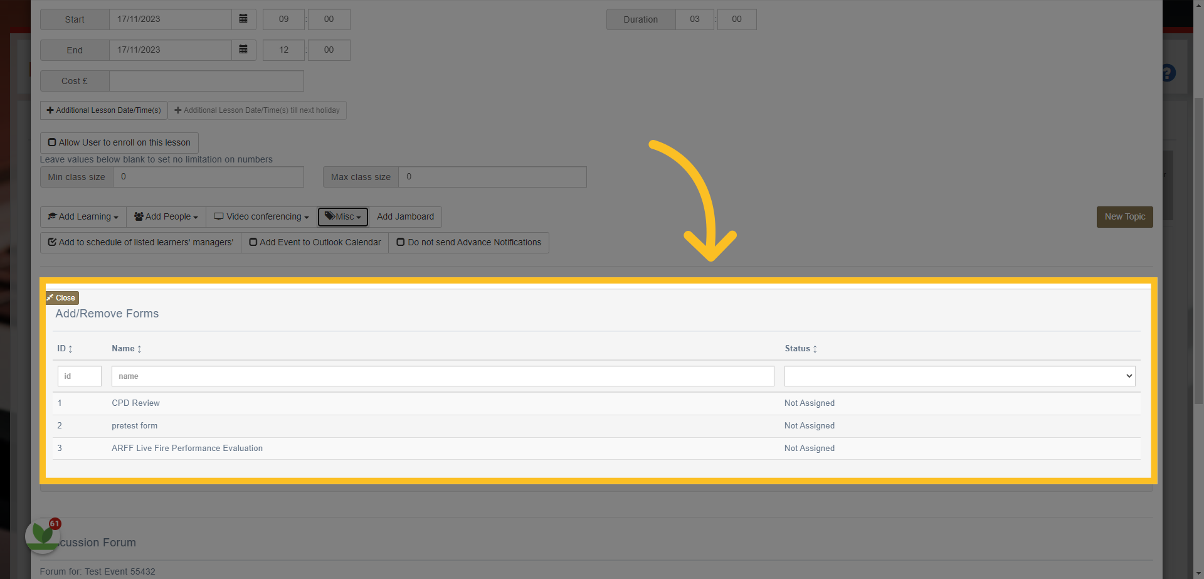Click Not Assigned status for pretest form

(810, 426)
